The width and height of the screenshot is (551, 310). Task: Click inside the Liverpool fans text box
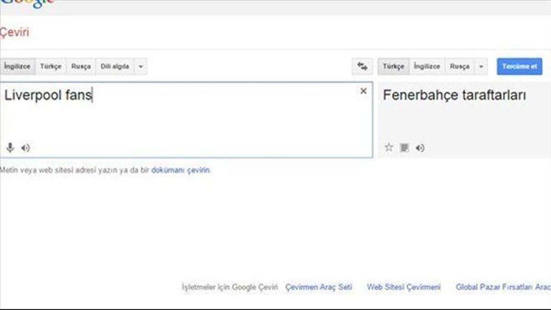coord(184,115)
